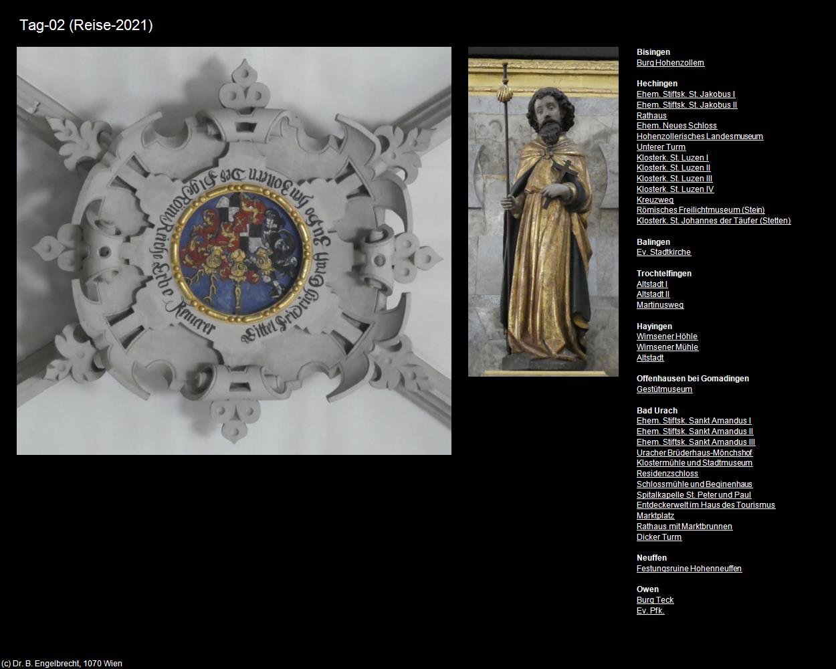The height and width of the screenshot is (669, 836).
Task: Open Römisches Freilichtmuseum (Stein) link
Action: coord(700,210)
